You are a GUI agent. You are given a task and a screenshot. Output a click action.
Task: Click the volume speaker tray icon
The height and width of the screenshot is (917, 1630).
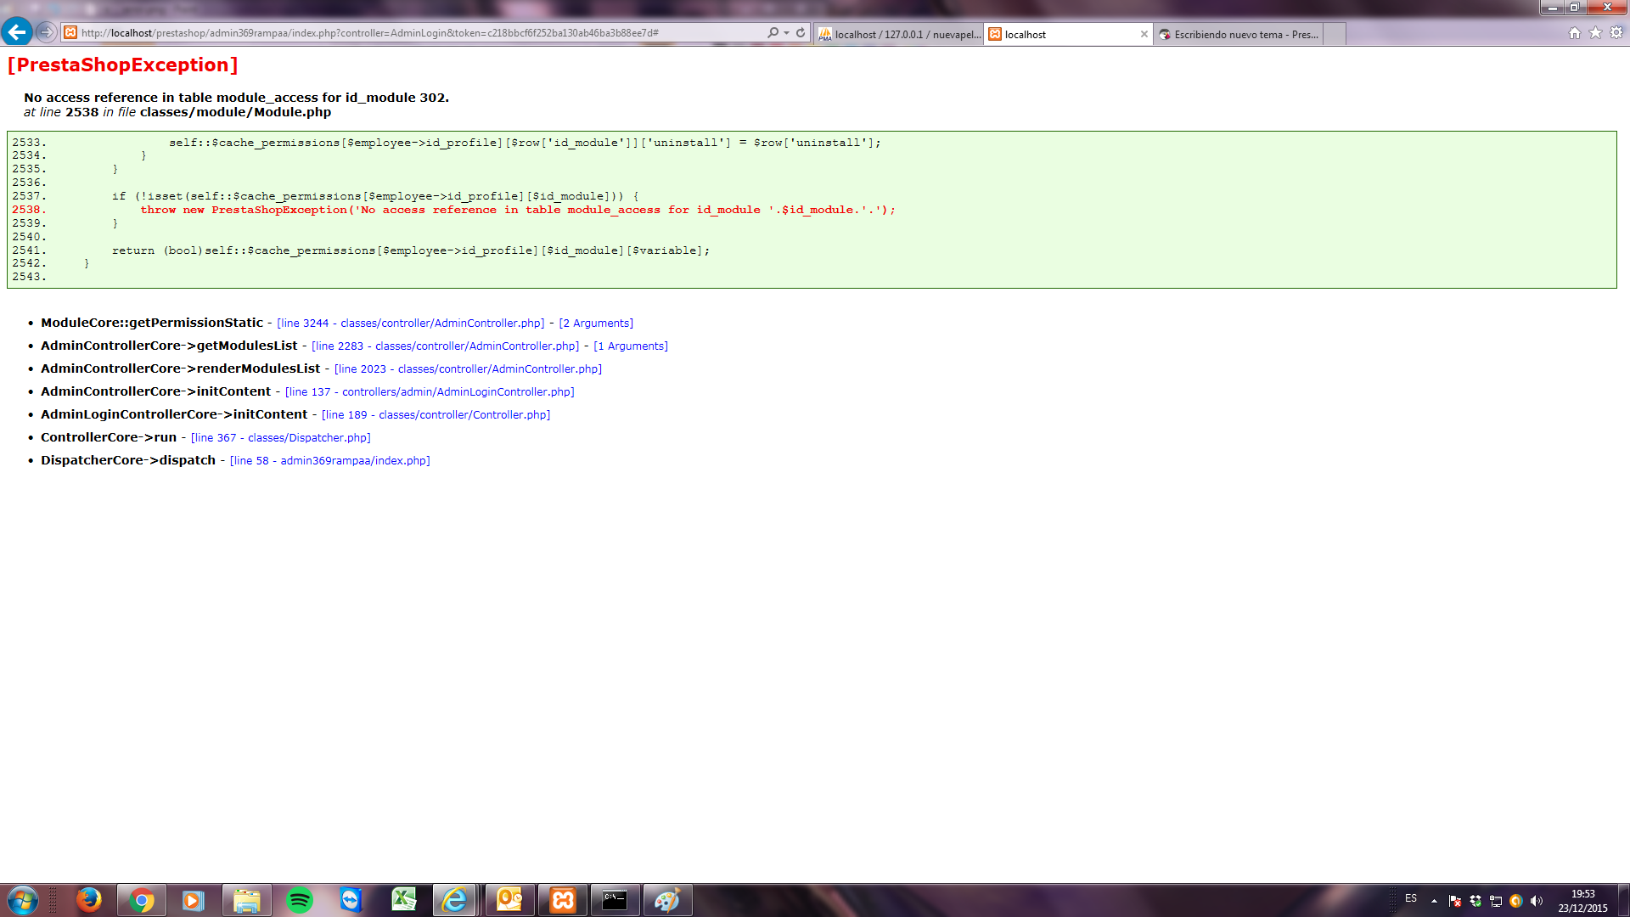1537,901
